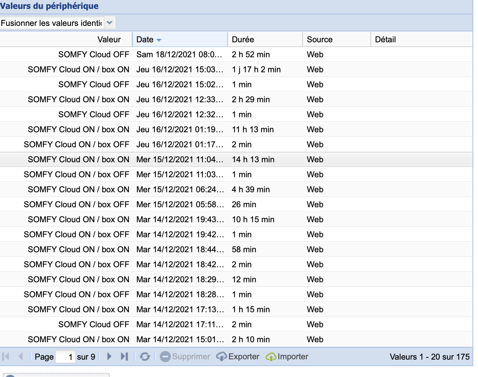
Task: Select the Mer 15/12/2021 11:03… date cell
Action: 180,175
